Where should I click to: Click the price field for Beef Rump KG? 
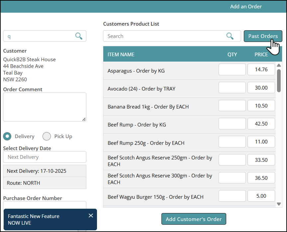(x=261, y=124)
